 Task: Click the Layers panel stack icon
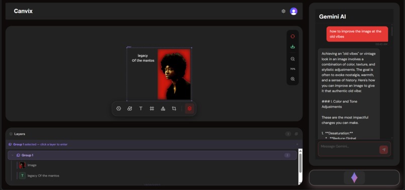pos(11,134)
